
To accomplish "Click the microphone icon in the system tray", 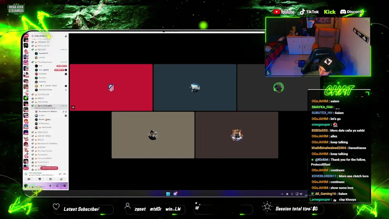I will 292,194.
